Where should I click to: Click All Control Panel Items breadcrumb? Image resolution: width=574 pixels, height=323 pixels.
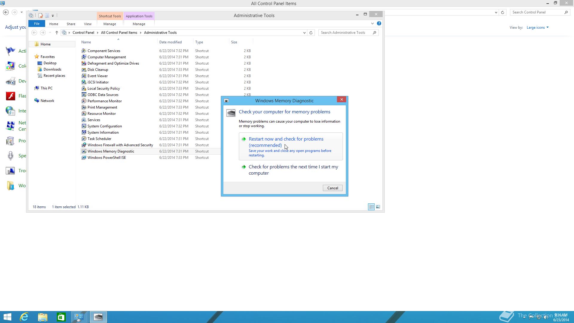119,33
